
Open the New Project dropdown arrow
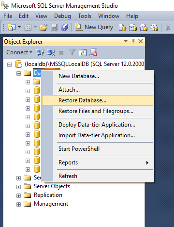pos(19,27)
